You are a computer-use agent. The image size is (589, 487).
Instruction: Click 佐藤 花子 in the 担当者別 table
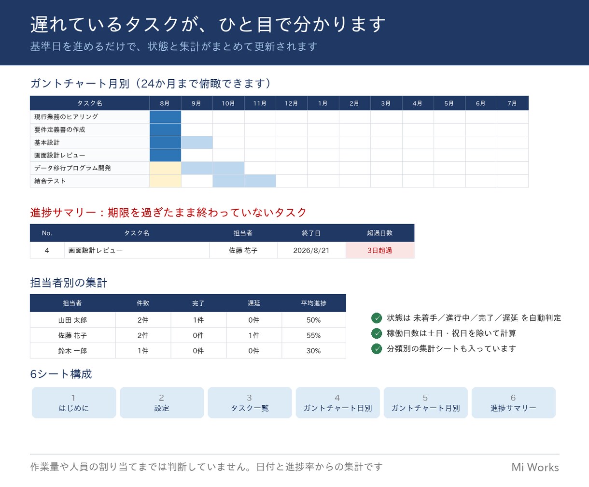click(x=72, y=335)
